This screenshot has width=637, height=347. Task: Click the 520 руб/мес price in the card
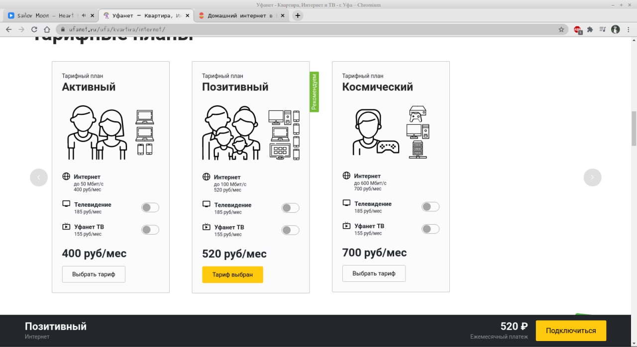(x=234, y=254)
